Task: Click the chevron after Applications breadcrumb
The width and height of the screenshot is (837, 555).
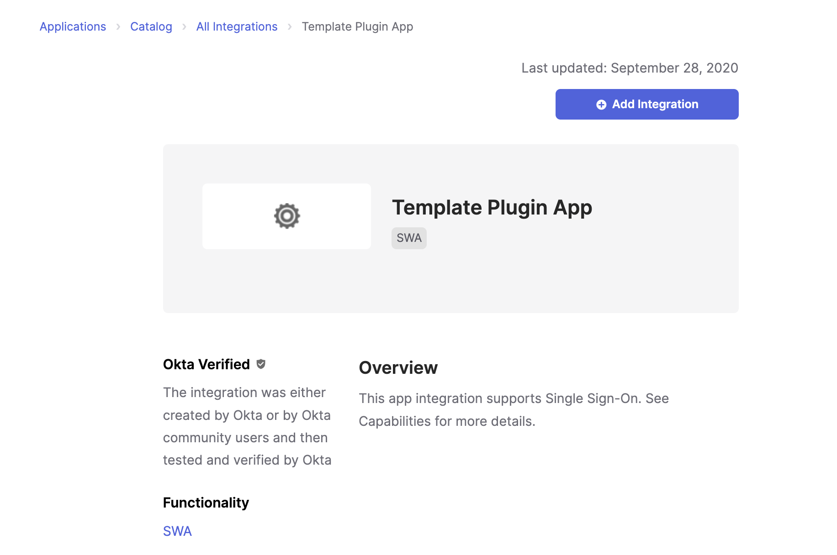Action: [x=118, y=27]
